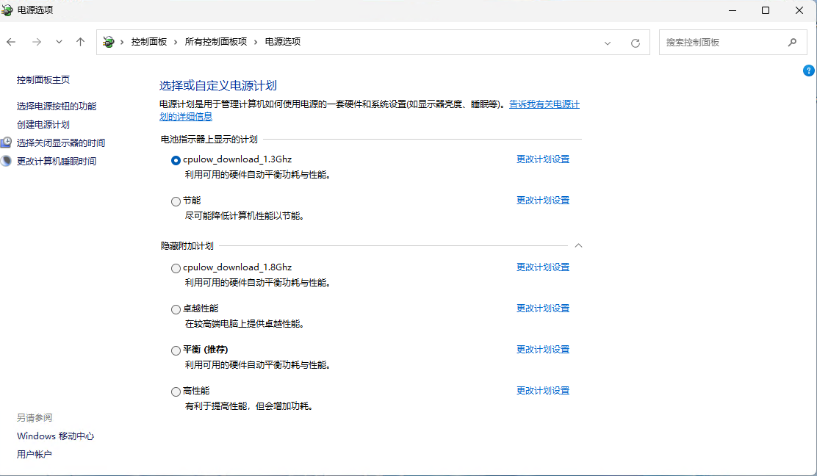Open help with the blue question mark

pos(809,71)
